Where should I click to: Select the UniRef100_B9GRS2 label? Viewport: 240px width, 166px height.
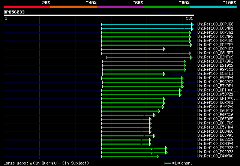pyautogui.click(x=215, y=82)
